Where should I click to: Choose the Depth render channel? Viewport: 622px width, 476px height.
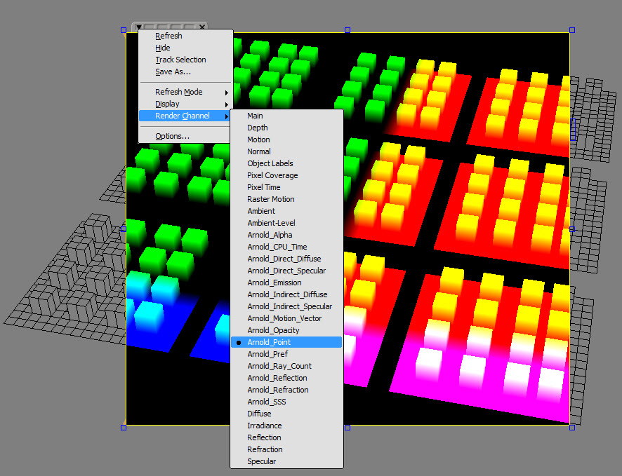(x=257, y=128)
